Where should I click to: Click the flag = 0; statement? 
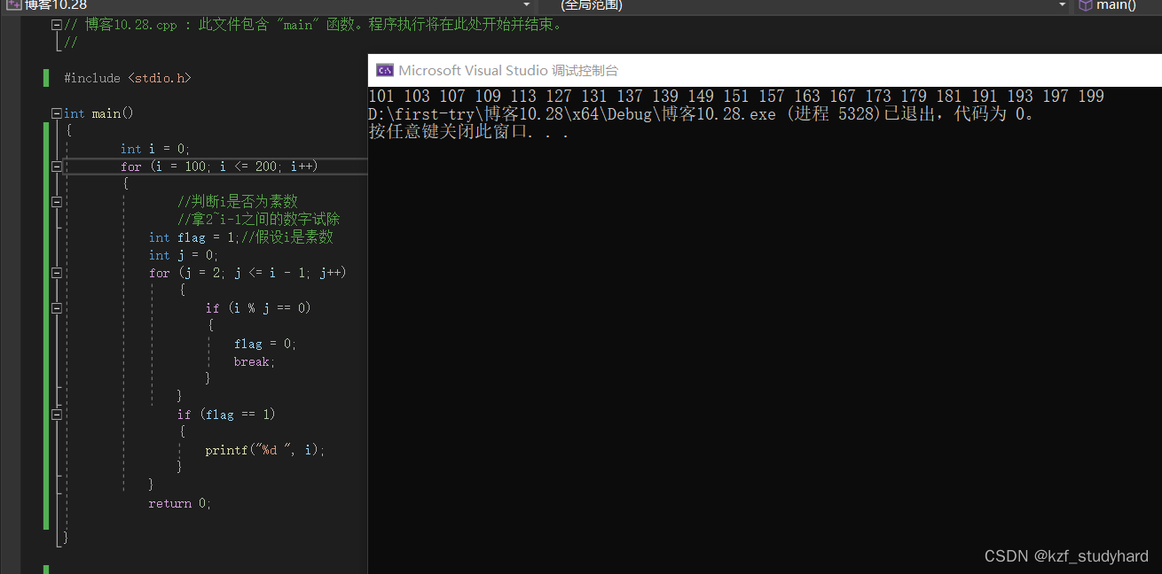click(265, 344)
